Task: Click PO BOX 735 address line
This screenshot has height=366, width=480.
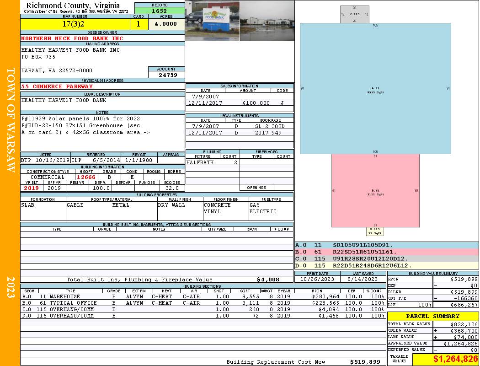Action: tap(38, 57)
